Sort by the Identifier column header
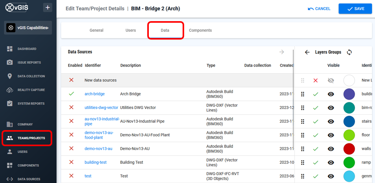 93,65
